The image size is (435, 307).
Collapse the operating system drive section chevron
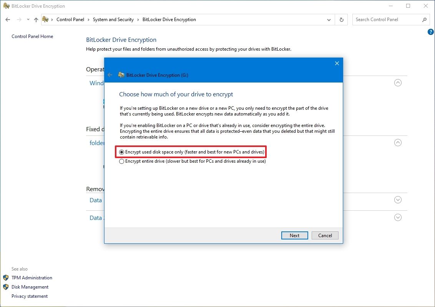pyautogui.click(x=398, y=83)
